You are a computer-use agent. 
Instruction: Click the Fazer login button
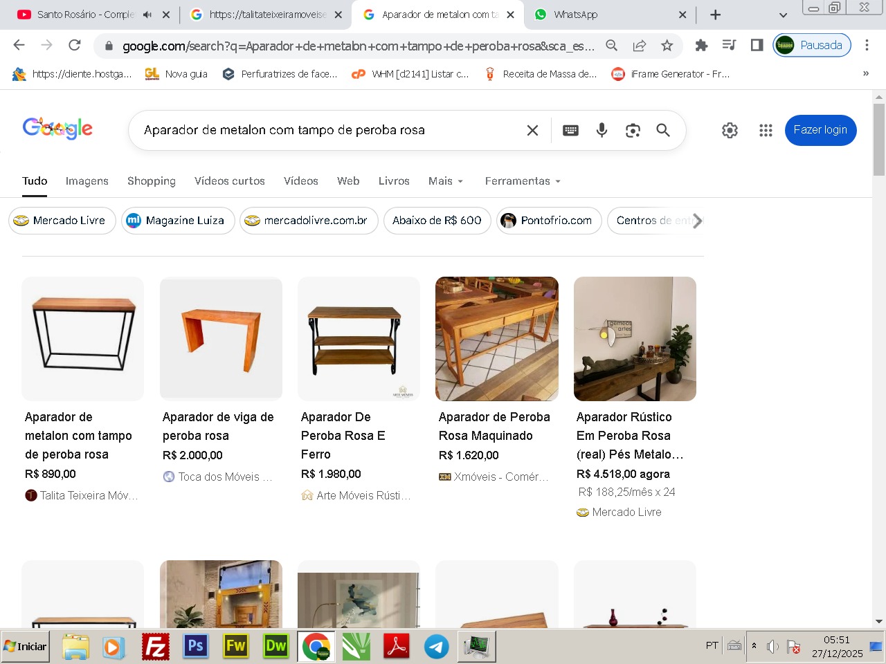tap(820, 130)
